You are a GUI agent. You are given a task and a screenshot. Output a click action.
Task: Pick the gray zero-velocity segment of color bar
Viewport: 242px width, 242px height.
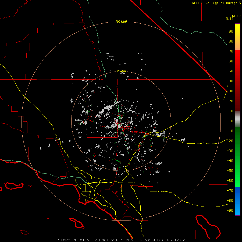237,119
